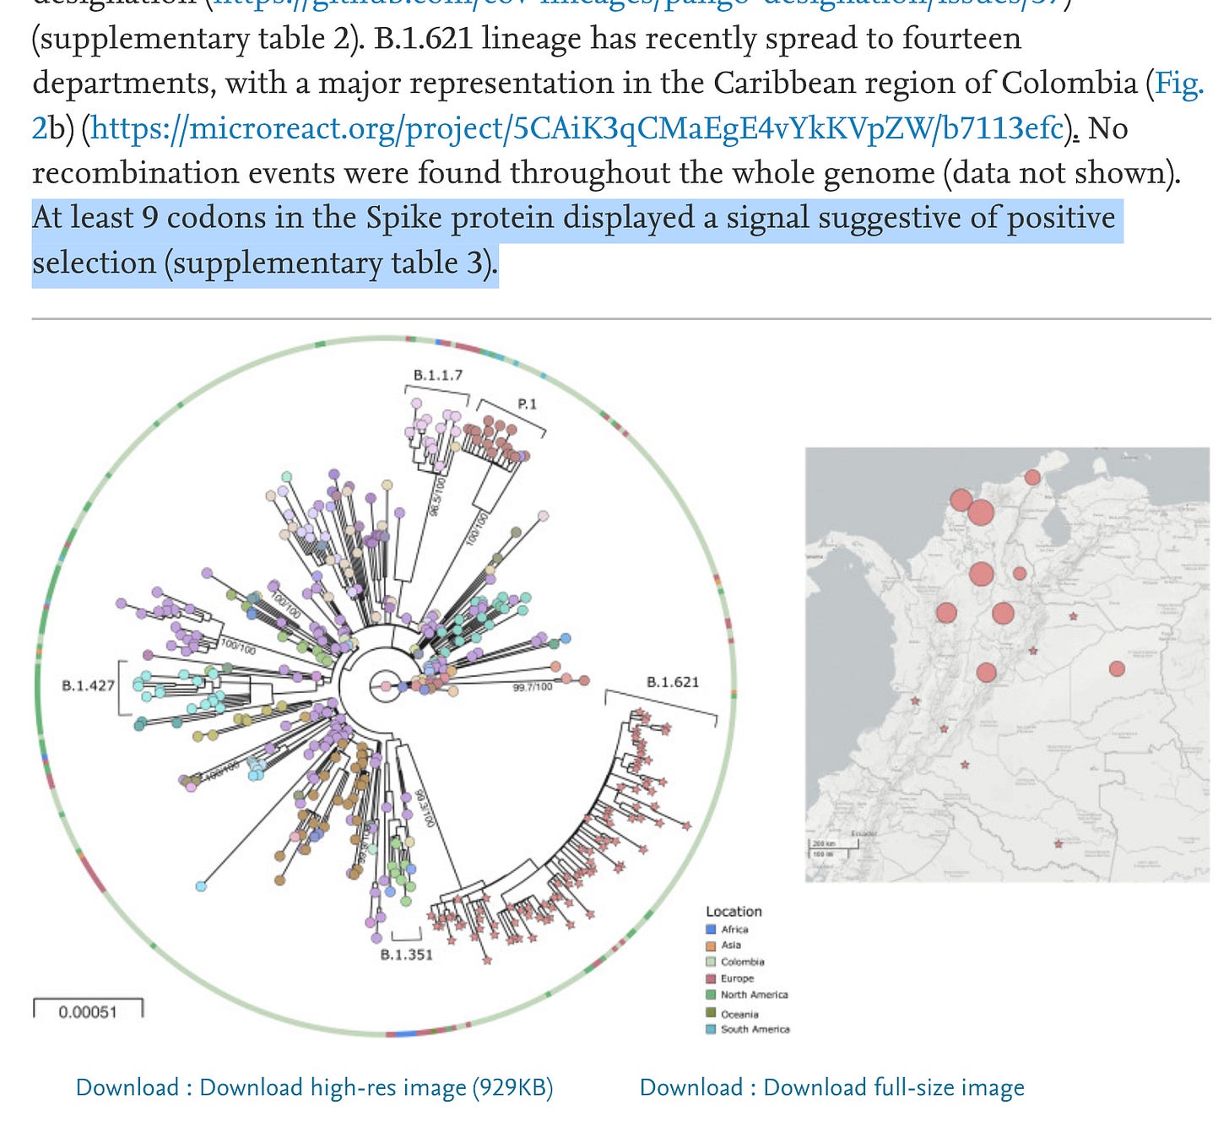Select the P.1 lineage label on tree
The image size is (1229, 1127).
point(527,404)
